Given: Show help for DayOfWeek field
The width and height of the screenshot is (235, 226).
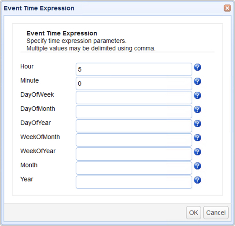Looking at the screenshot, I should (x=198, y=95).
